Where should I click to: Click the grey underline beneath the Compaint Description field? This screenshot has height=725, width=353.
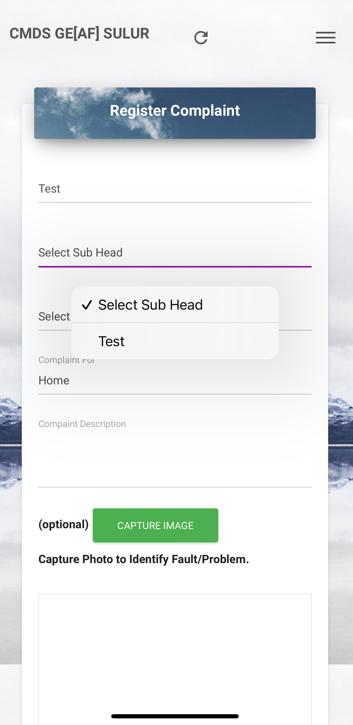pyautogui.click(x=174, y=487)
